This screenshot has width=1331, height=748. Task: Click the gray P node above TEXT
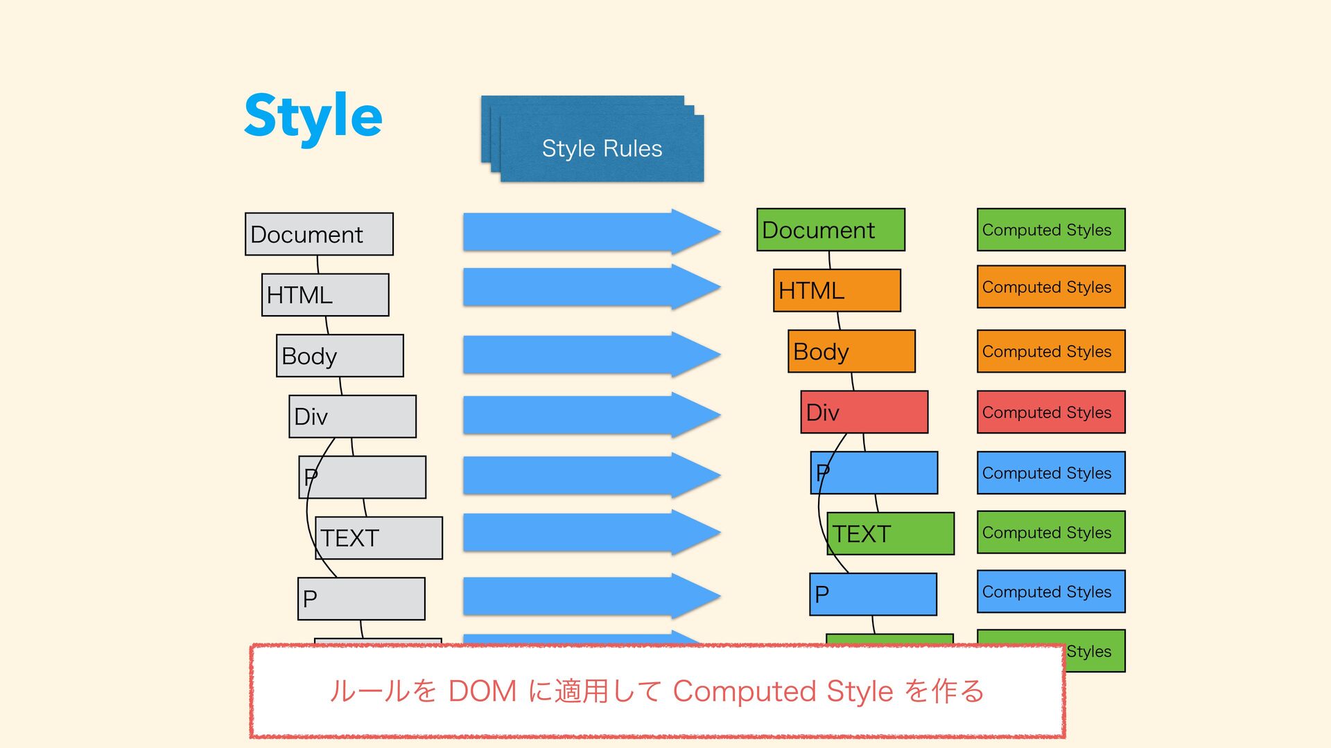[x=363, y=477]
